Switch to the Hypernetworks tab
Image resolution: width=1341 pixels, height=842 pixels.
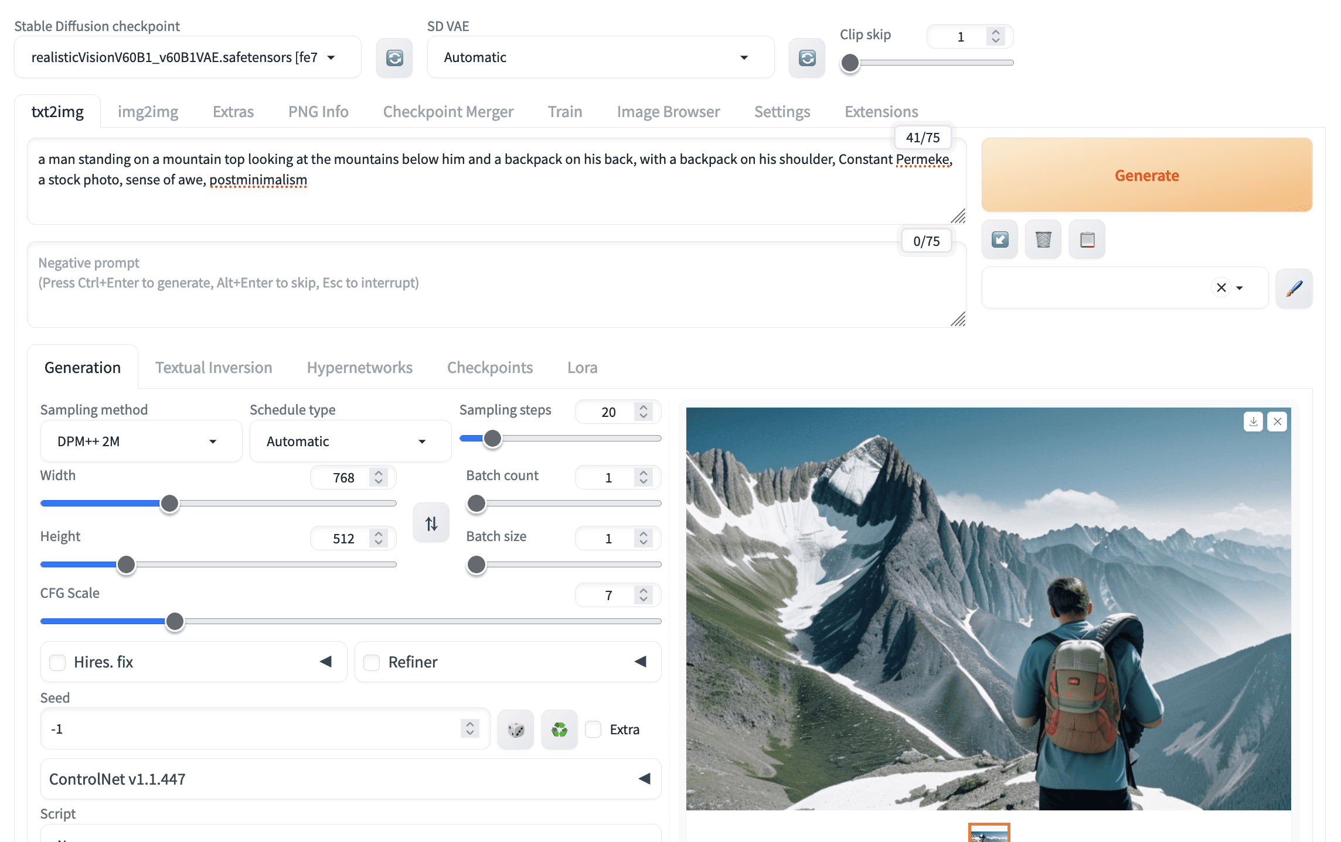coord(359,367)
